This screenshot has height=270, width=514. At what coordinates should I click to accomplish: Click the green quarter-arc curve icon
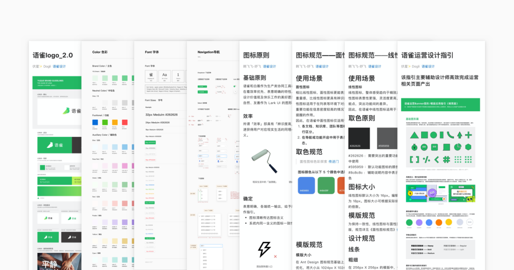click(450, 135)
